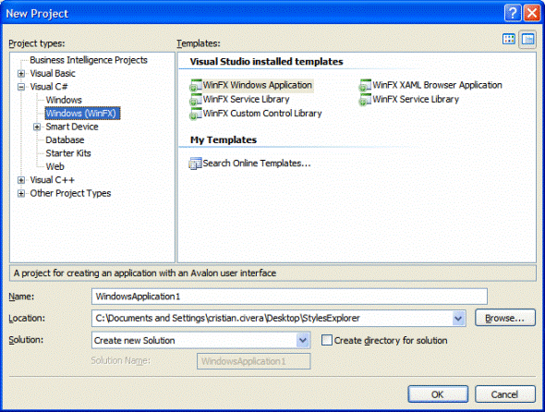Click the dialog help question mark button
The image size is (545, 412).
[513, 13]
